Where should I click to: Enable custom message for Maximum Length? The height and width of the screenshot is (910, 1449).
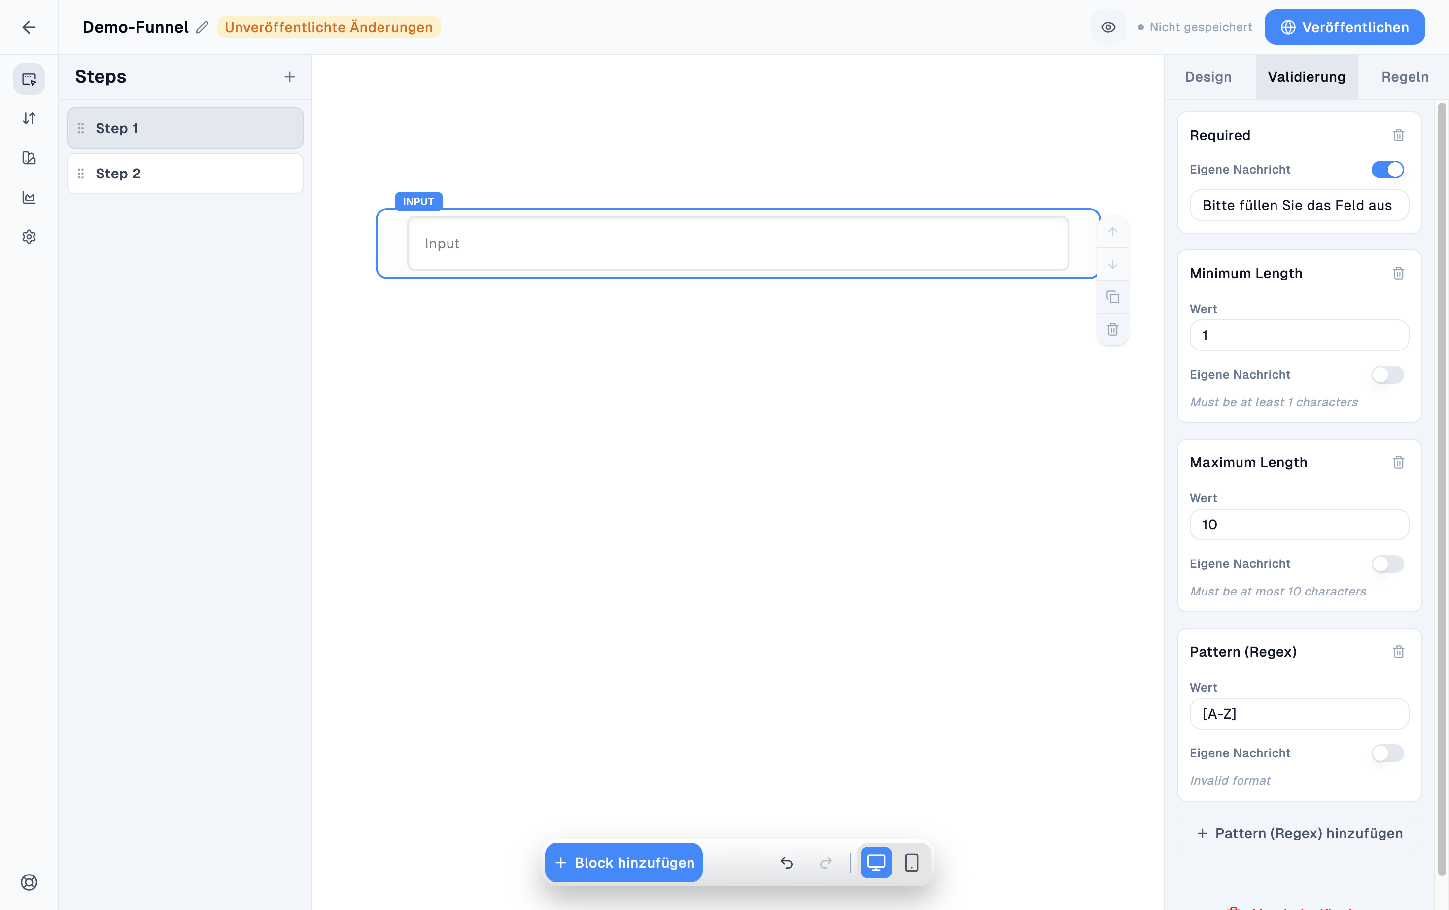pos(1387,564)
